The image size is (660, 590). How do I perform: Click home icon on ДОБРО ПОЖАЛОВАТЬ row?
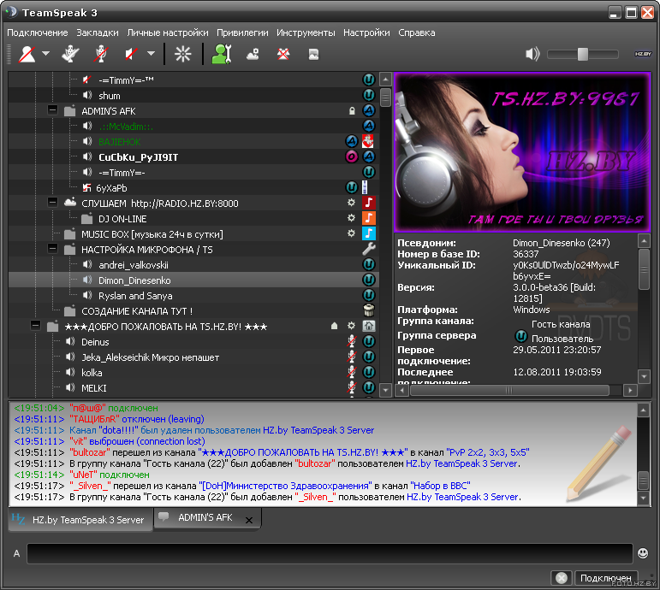(x=369, y=326)
